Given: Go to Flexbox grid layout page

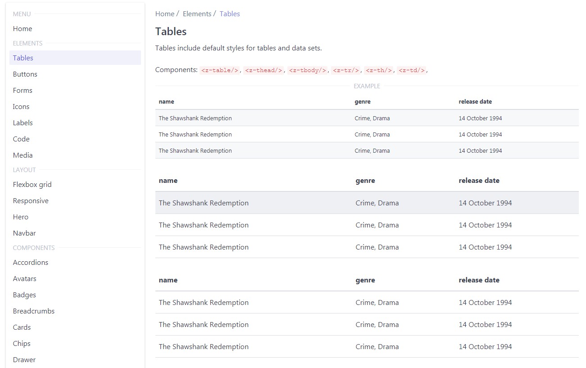Looking at the screenshot, I should pyautogui.click(x=75, y=184).
